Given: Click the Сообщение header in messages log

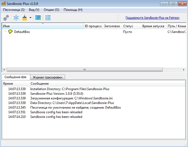Looking at the screenshot, I should point(107,84).
